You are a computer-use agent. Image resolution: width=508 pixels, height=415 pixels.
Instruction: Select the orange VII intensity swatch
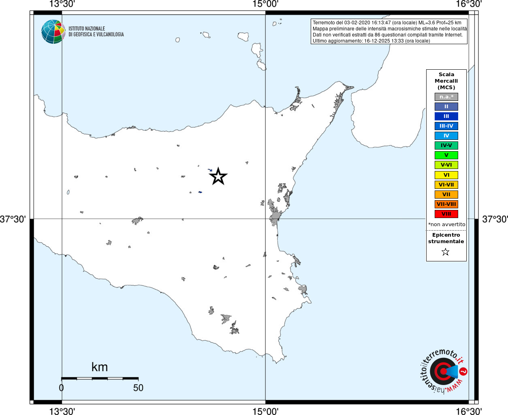[446, 195]
